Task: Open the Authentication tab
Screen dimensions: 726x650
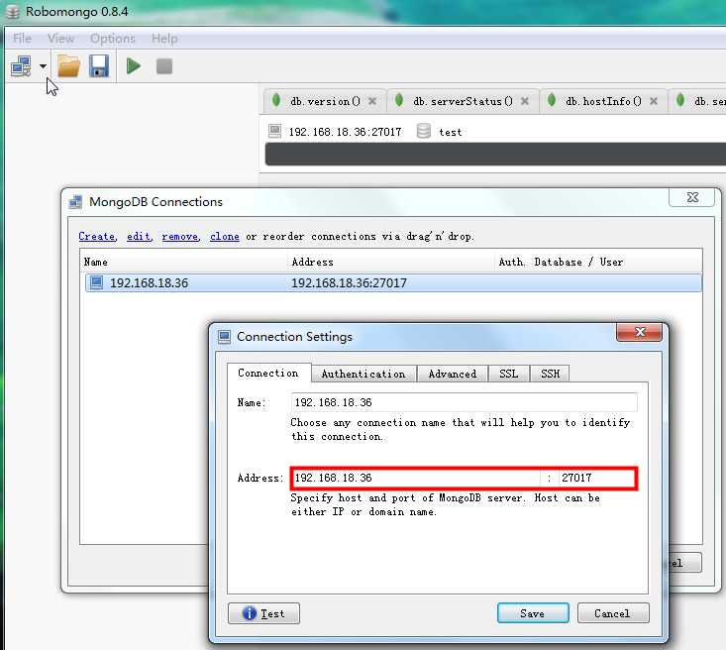Action: point(363,374)
